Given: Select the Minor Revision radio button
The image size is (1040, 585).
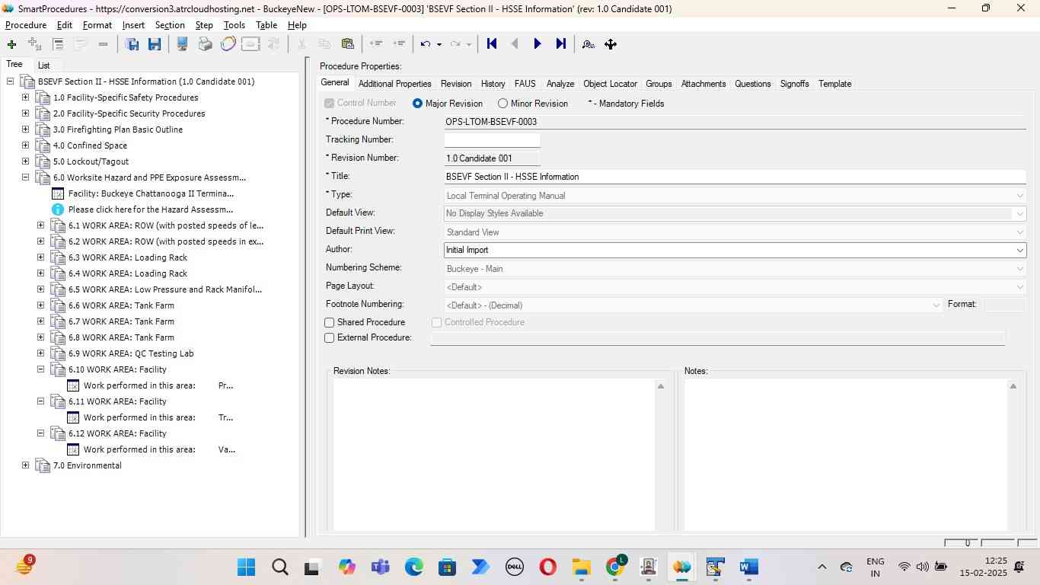Looking at the screenshot, I should point(502,104).
